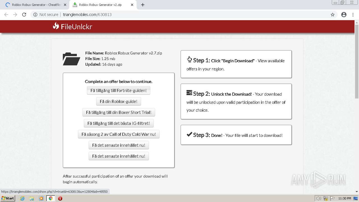
Task: Click the address bar URL trianglemobiles.com/630813
Action: click(87, 15)
